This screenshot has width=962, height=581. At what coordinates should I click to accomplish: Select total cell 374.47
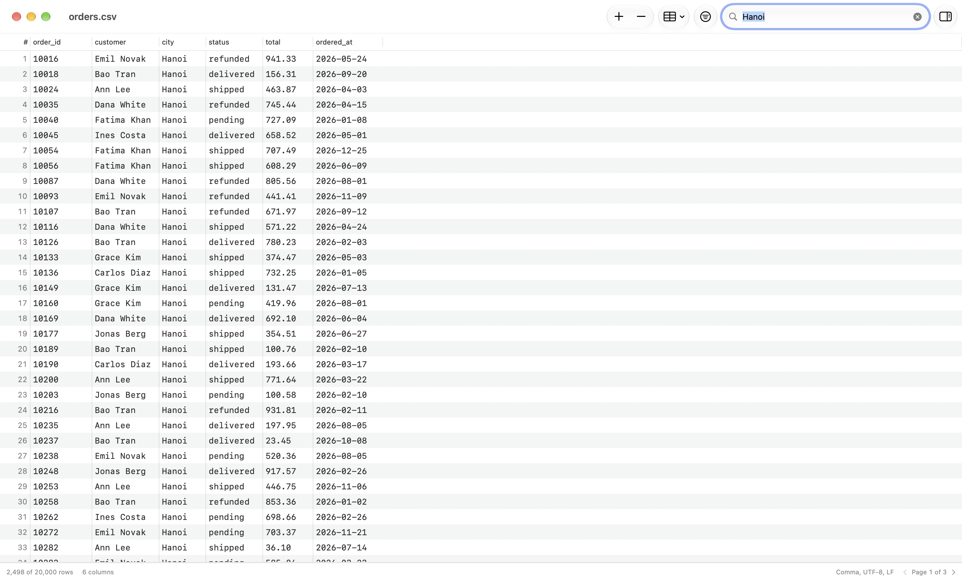(288, 257)
